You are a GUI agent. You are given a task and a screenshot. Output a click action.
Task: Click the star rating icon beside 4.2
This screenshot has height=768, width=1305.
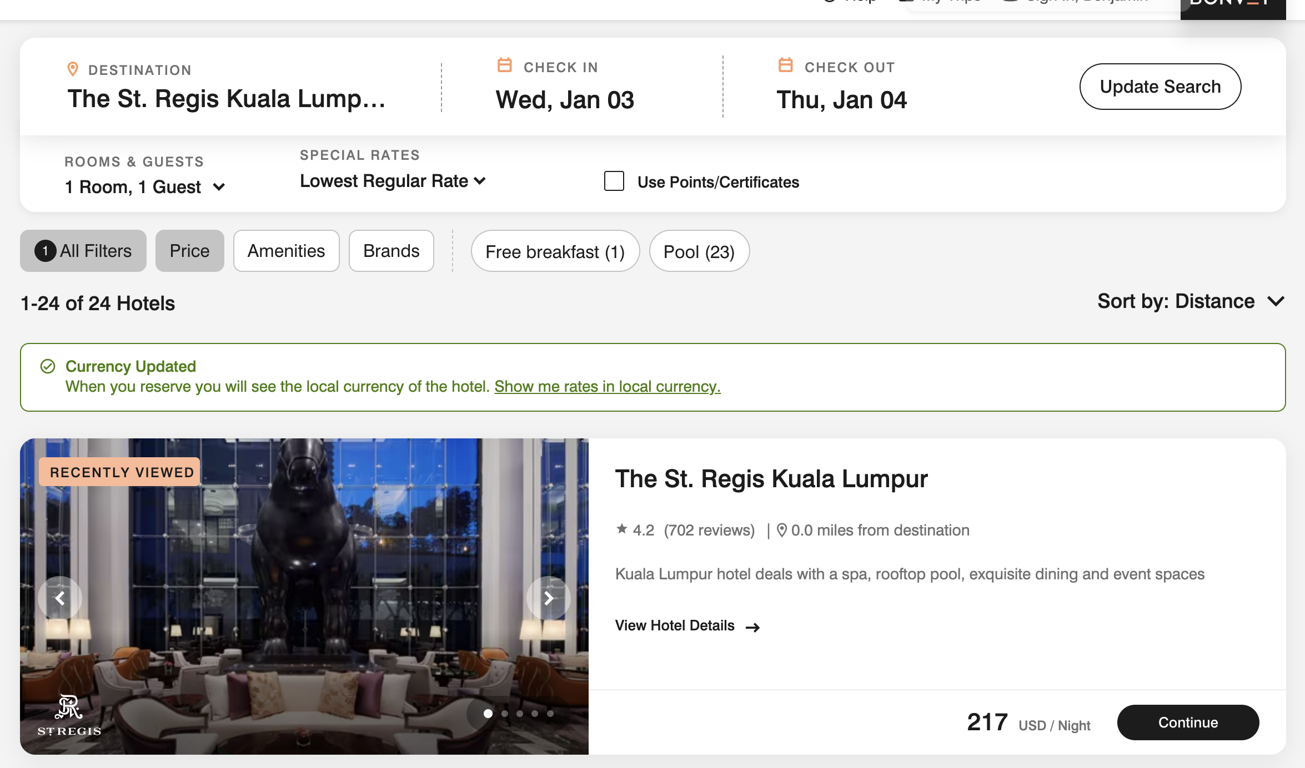(x=622, y=529)
